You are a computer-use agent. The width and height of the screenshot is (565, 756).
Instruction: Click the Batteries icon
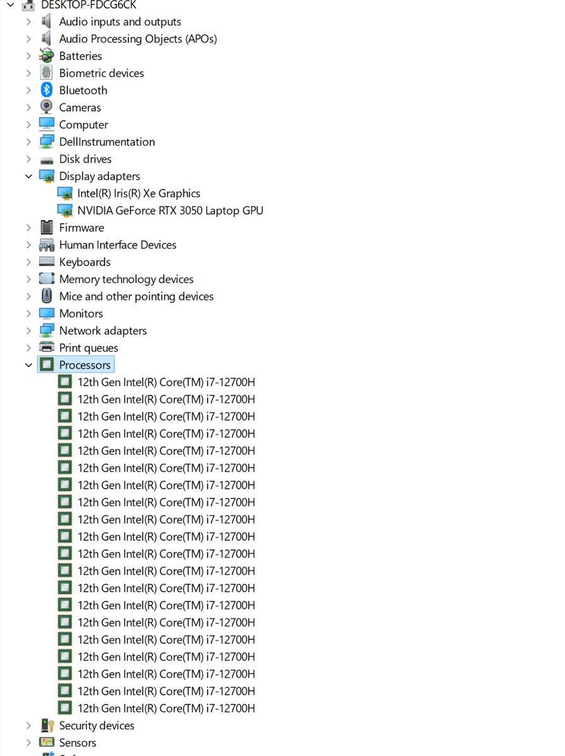(47, 56)
